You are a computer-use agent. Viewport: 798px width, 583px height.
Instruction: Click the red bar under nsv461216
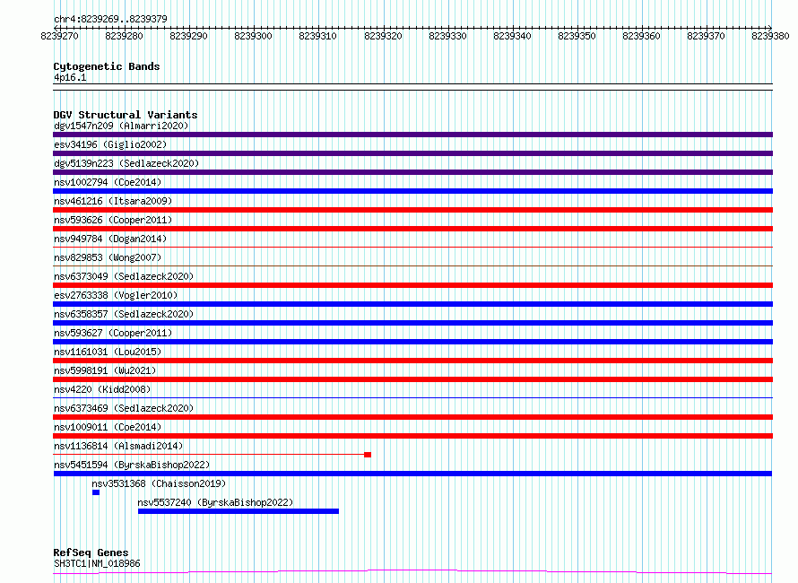[x=412, y=210]
